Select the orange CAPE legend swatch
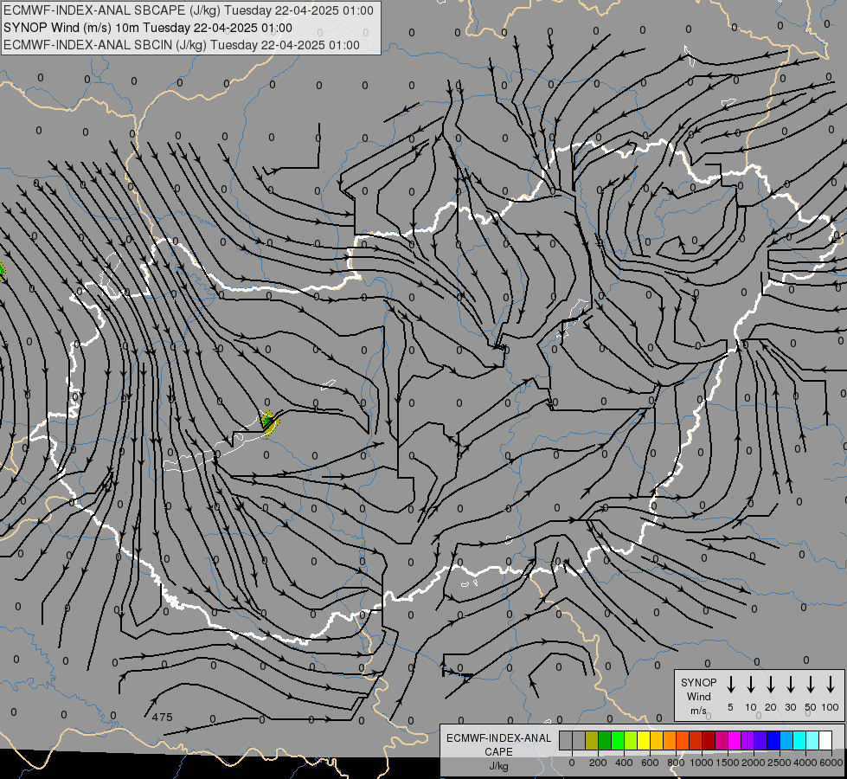 click(670, 740)
